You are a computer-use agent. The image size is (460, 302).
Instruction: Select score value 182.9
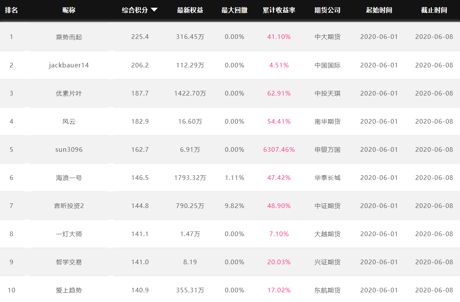[x=140, y=121]
